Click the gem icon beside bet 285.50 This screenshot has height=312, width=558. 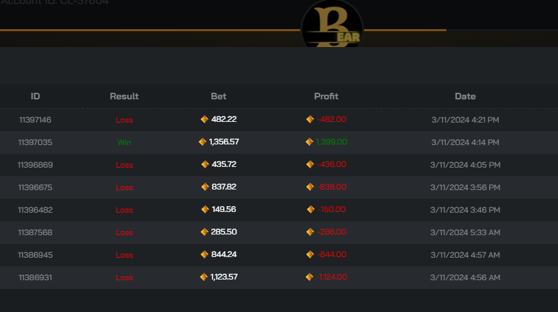205,232
